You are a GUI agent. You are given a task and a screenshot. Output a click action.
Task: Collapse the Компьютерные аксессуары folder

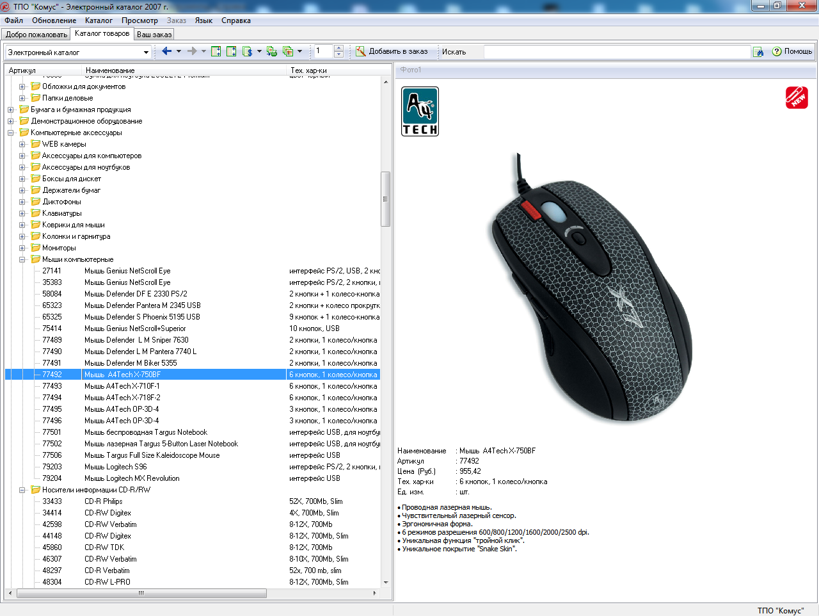coord(11,133)
